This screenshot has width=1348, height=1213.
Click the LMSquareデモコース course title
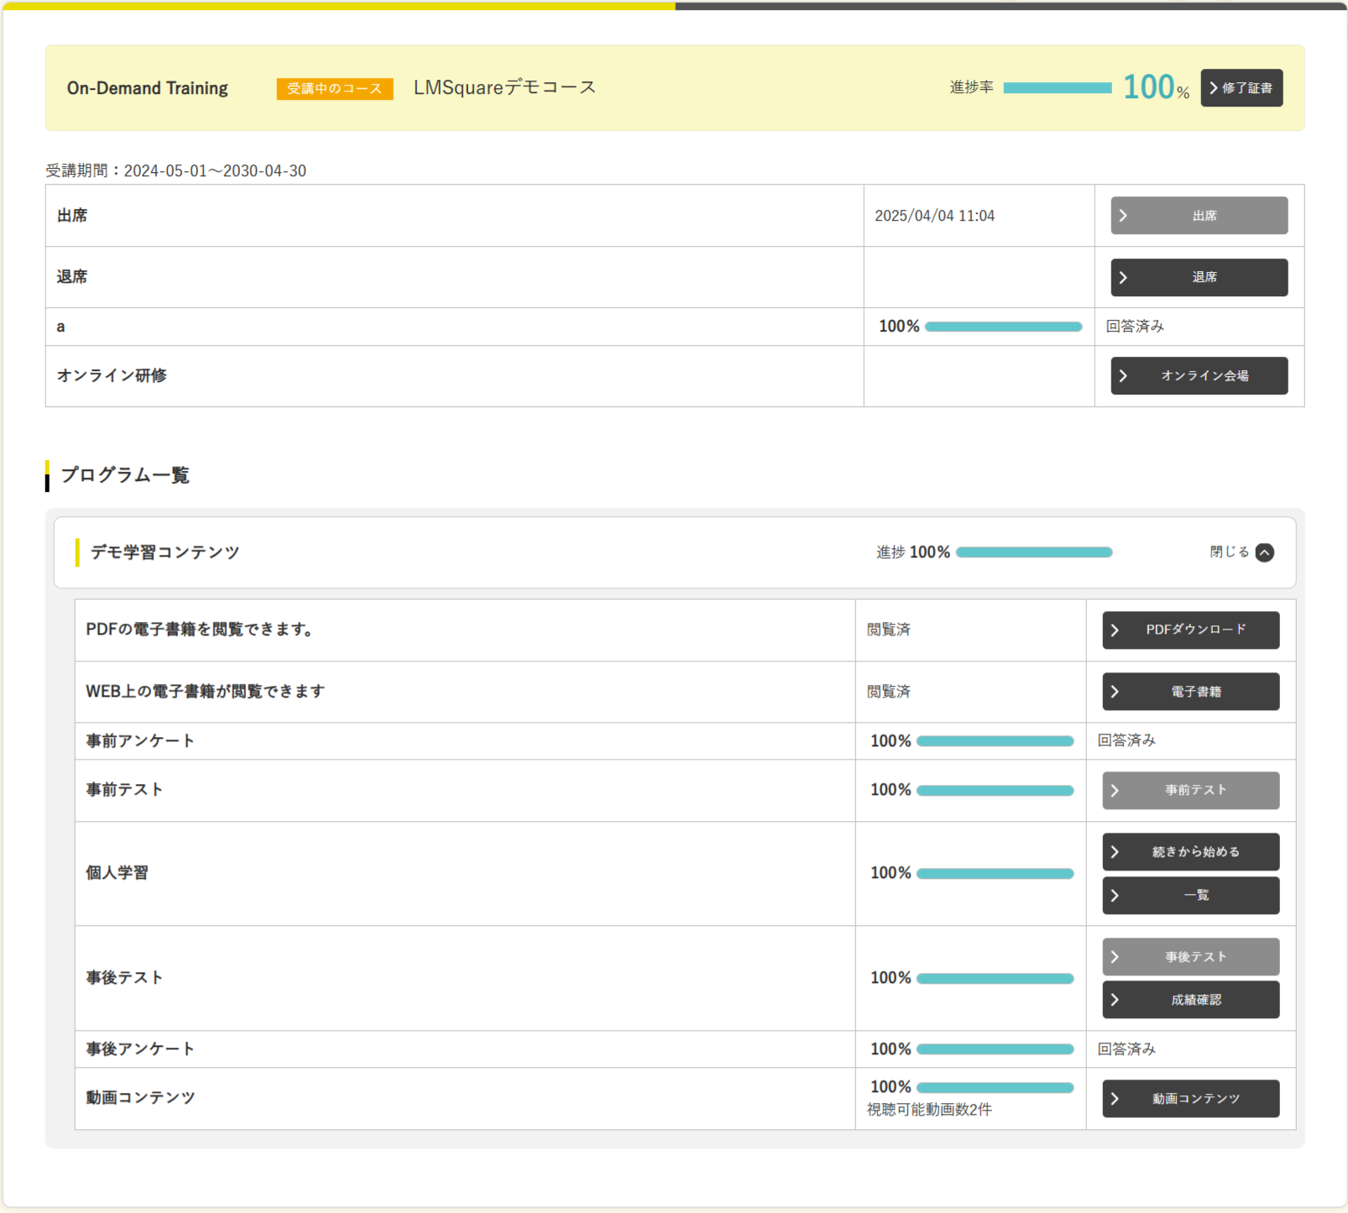[x=504, y=87]
